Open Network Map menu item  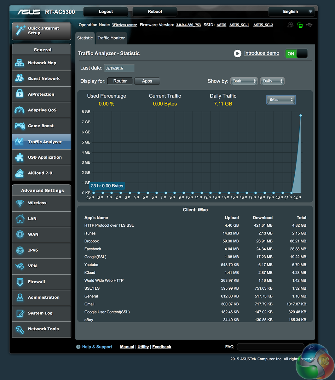point(42,63)
